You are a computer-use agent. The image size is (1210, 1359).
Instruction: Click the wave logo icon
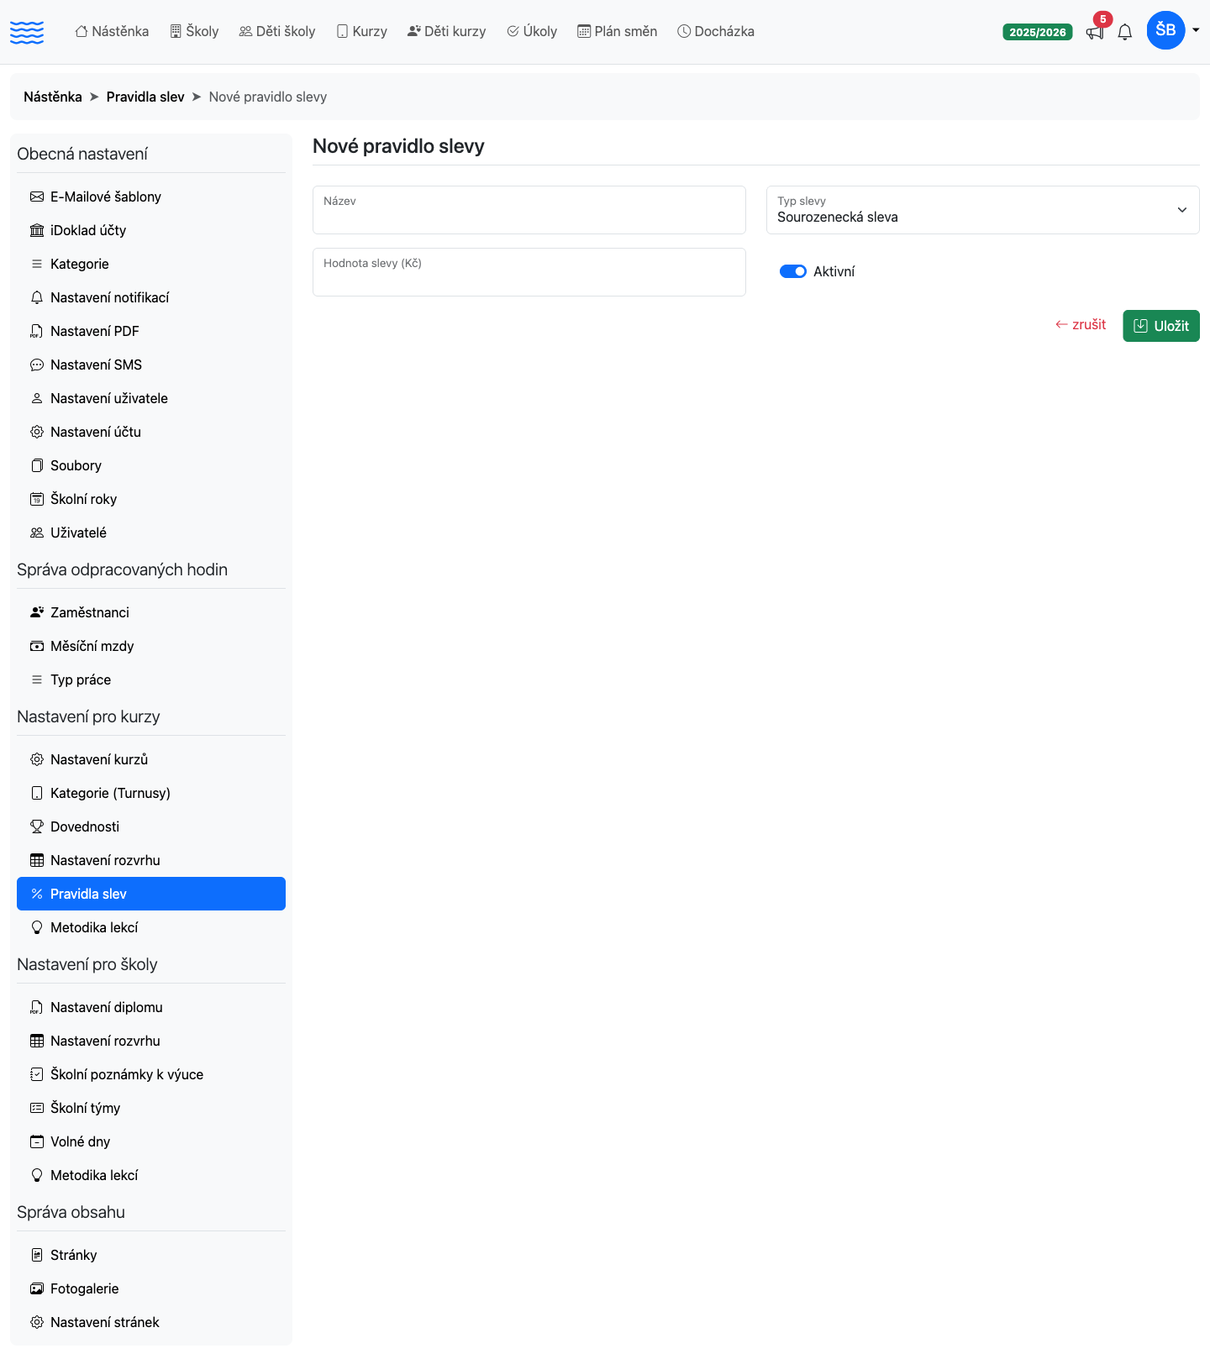tap(27, 32)
